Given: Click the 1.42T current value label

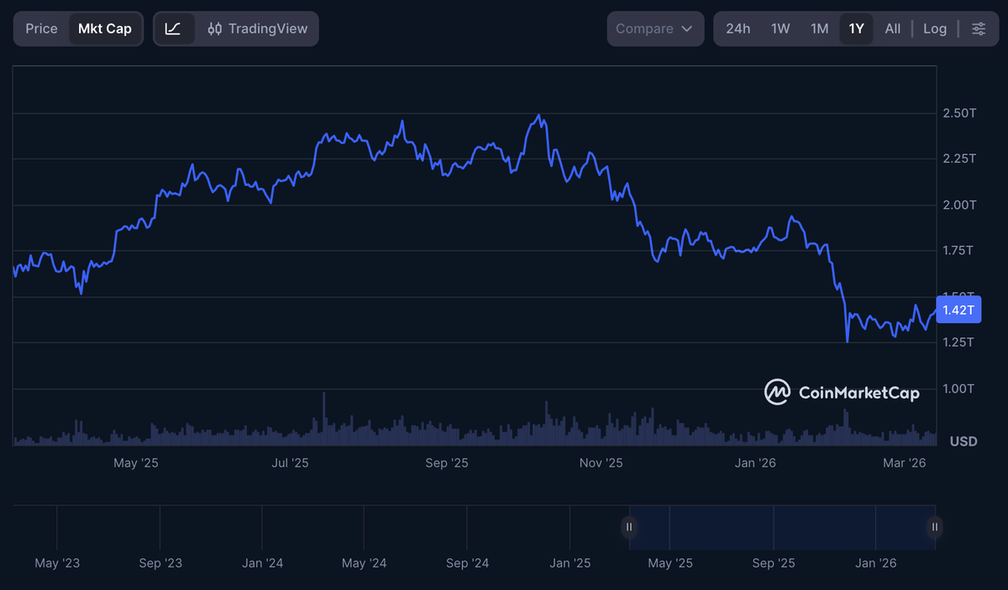Looking at the screenshot, I should click(x=958, y=310).
